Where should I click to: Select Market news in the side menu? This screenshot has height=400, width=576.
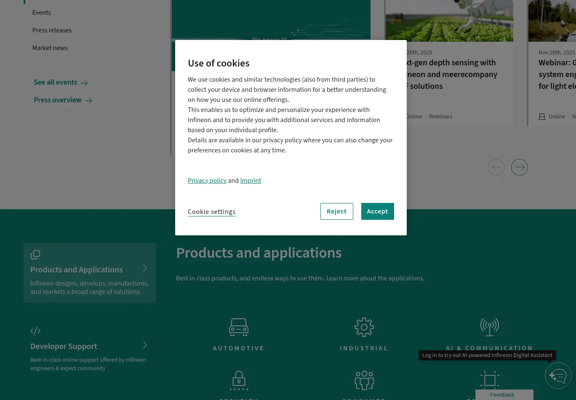point(50,48)
